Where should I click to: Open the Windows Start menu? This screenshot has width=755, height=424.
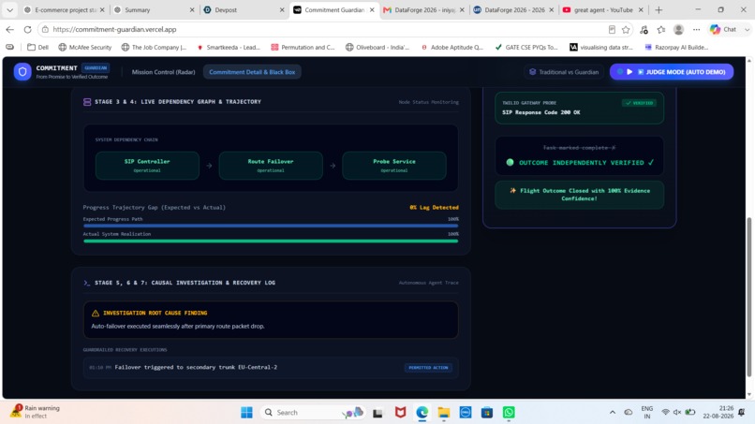tap(246, 413)
